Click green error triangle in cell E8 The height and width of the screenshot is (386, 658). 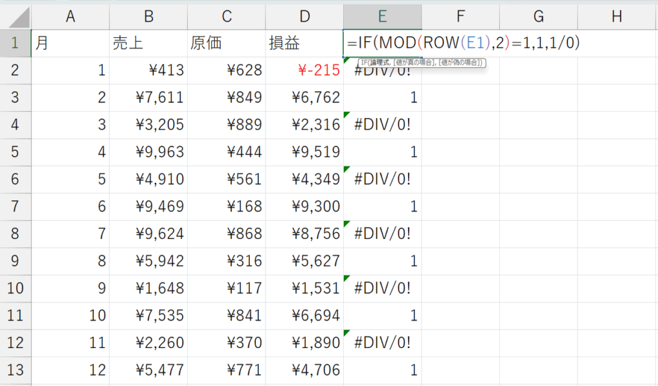pyautogui.click(x=347, y=224)
